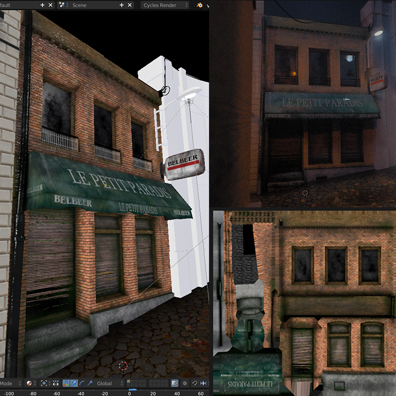Add a new scene with plus icon
This screenshot has height=396, width=396.
122,5
